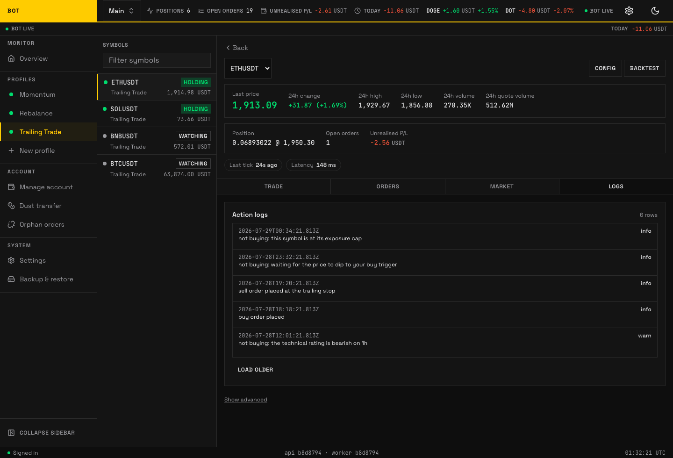Viewport: 673px width, 458px height.
Task: Click the Positions activity icon
Action: 150,11
